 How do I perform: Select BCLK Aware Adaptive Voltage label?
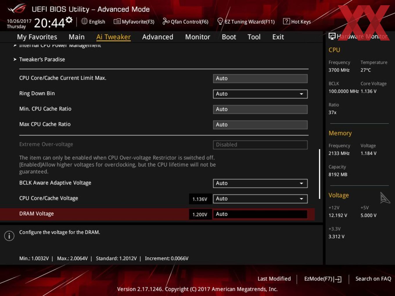[x=55, y=183]
